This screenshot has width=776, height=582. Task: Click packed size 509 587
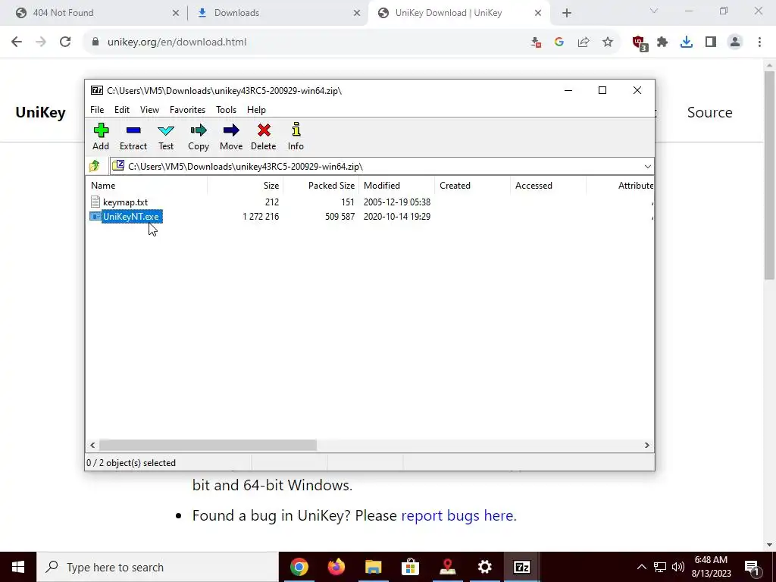click(340, 216)
